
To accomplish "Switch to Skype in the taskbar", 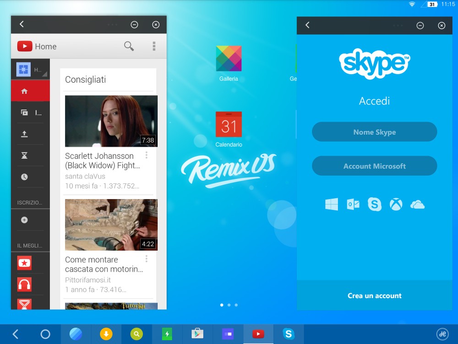I will pos(289,334).
